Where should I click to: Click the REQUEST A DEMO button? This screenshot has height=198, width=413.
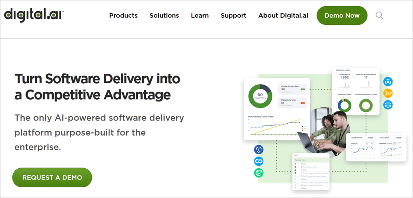[x=52, y=178]
